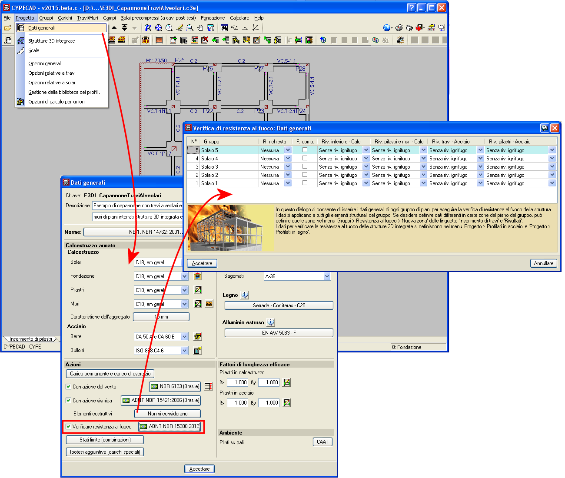Uncheck Verificare resistenza al fuoco
This screenshot has width=565, height=478.
68,427
